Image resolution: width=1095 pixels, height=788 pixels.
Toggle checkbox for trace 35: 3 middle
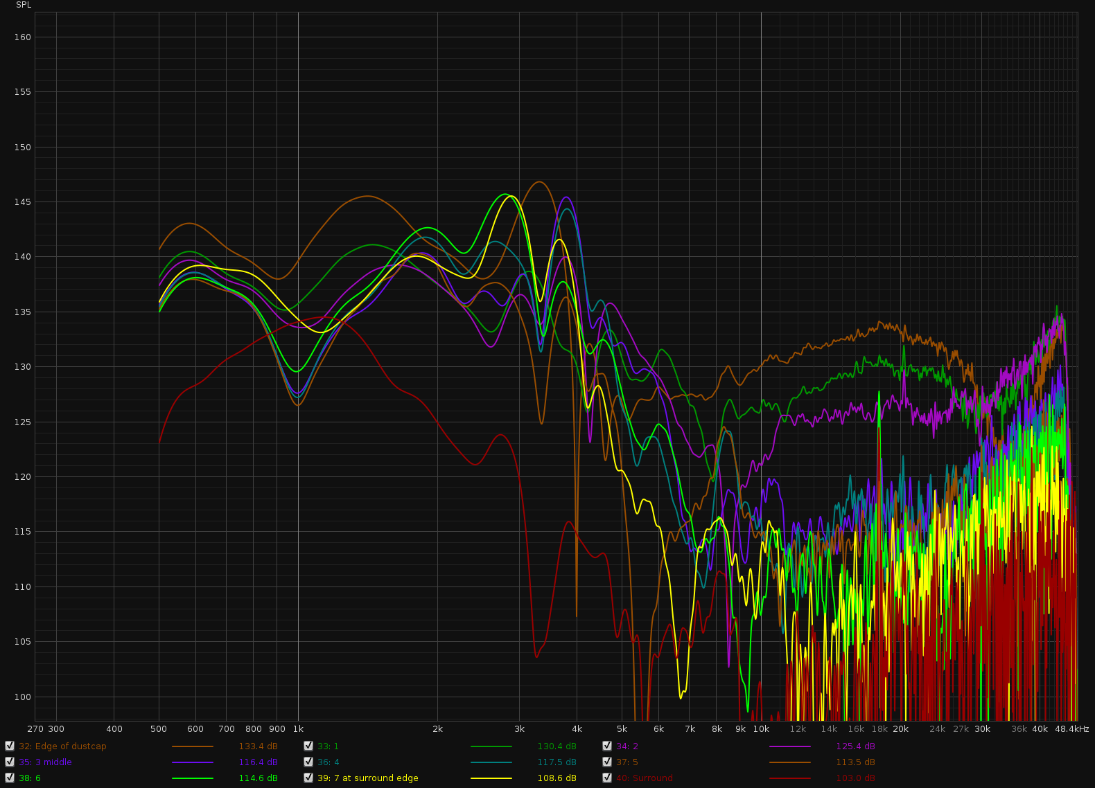pyautogui.click(x=10, y=762)
